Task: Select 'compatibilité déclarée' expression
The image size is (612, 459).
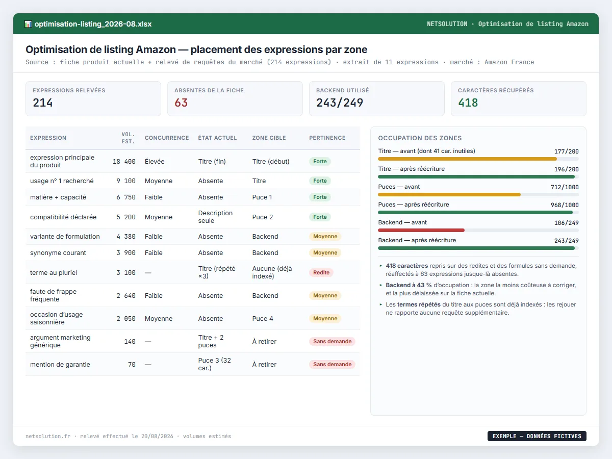Action: pos(63,217)
